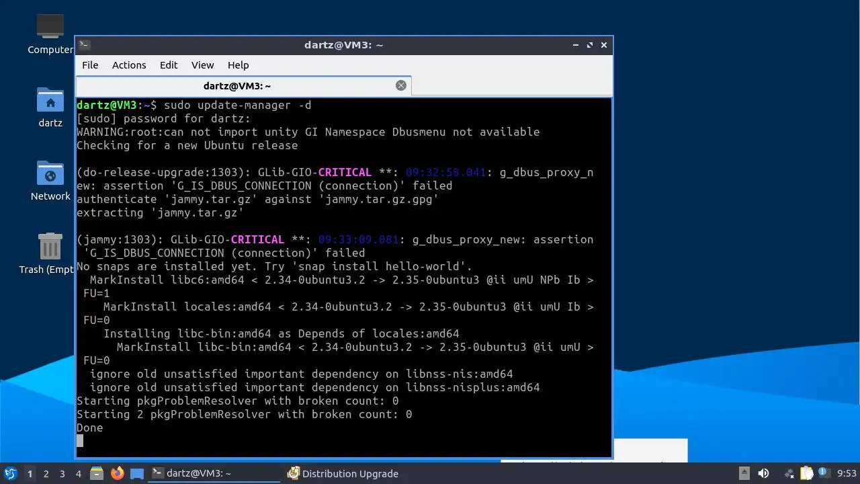Click the terminal title bar text
The height and width of the screenshot is (484, 860).
click(x=343, y=45)
